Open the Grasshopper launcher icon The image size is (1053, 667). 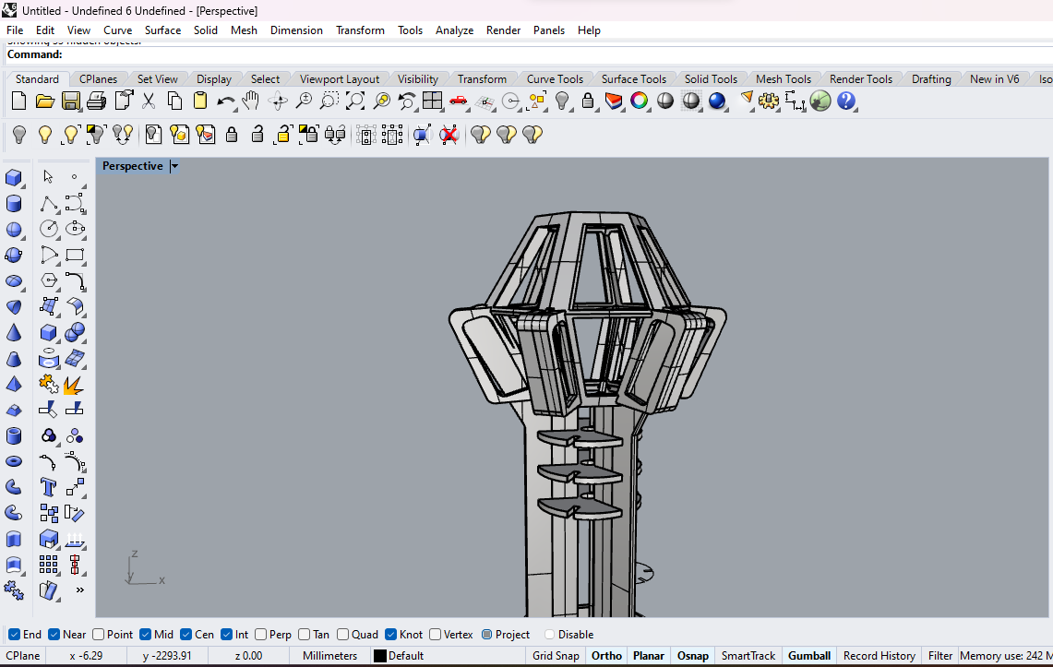tap(820, 101)
